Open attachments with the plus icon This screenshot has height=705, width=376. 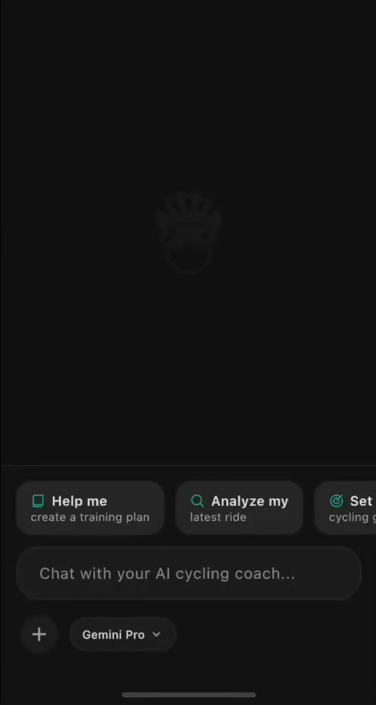(39, 634)
